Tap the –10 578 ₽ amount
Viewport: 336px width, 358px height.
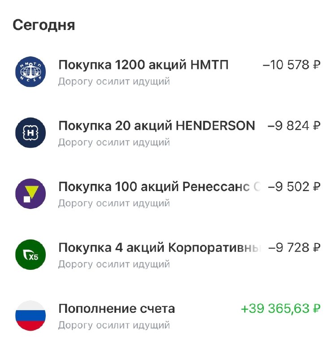[292, 65]
